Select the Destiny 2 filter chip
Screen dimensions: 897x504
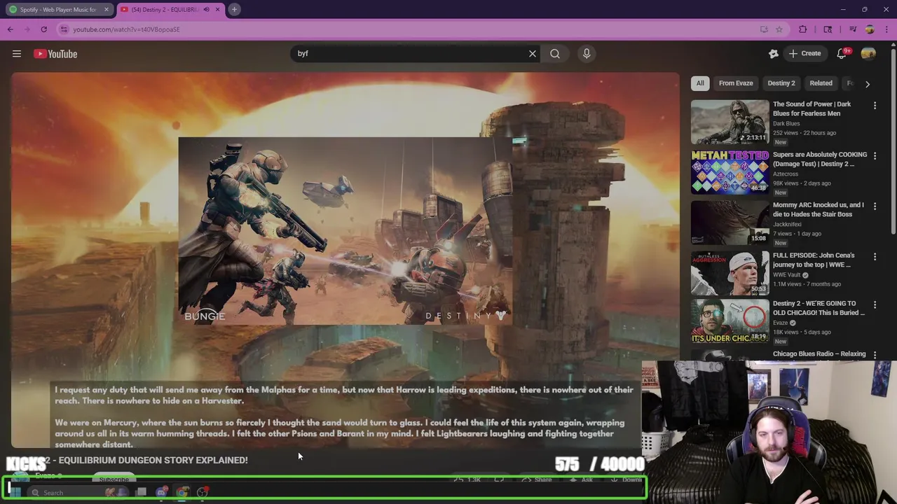pos(781,83)
